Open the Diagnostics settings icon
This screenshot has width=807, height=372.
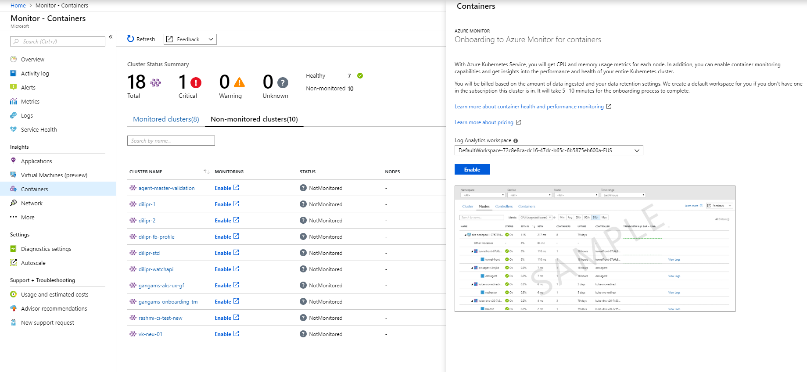click(13, 249)
